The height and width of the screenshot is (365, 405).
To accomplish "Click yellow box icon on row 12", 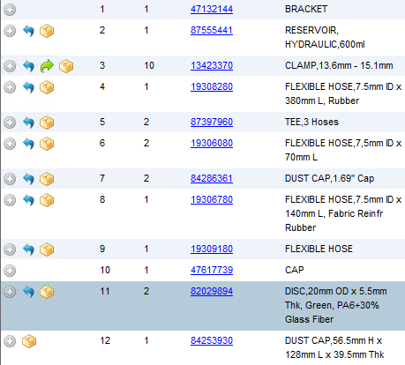I will 29,341.
